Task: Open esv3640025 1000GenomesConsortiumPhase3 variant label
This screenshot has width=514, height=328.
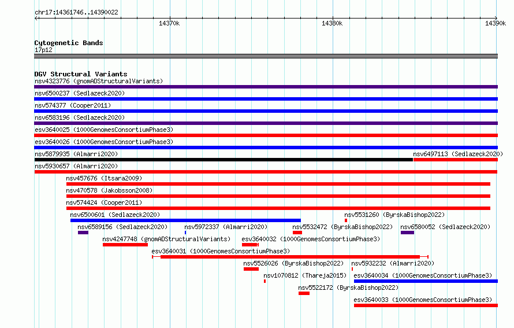Action: tap(104, 130)
